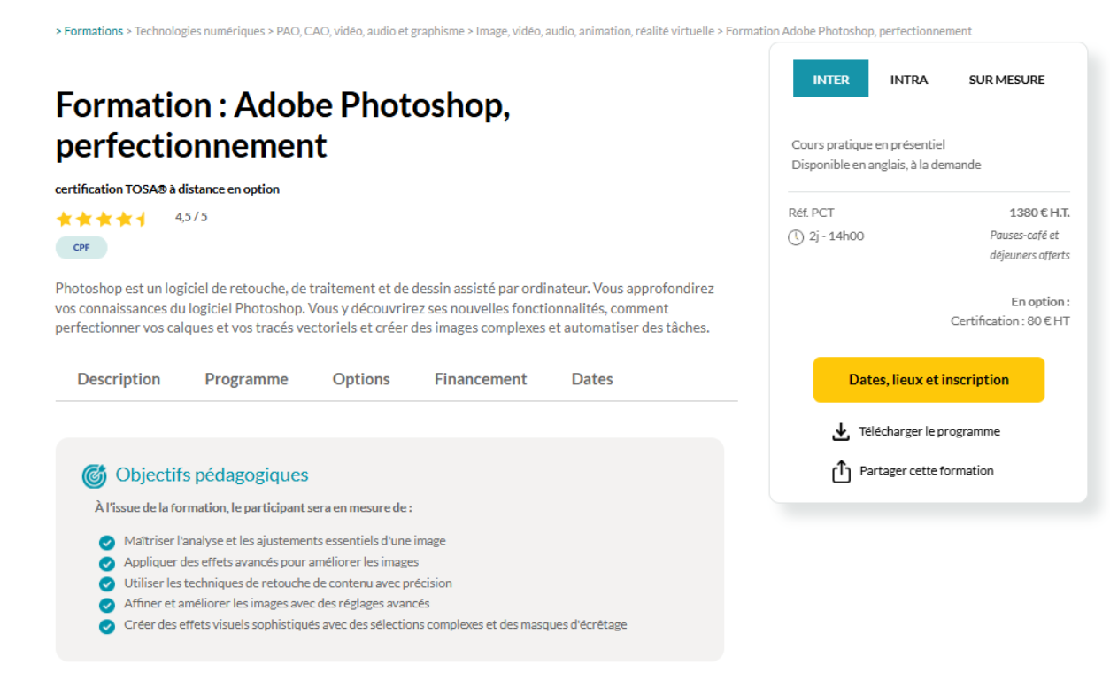The height and width of the screenshot is (680, 1110).
Task: Click the star rating icons
Action: click(103, 219)
